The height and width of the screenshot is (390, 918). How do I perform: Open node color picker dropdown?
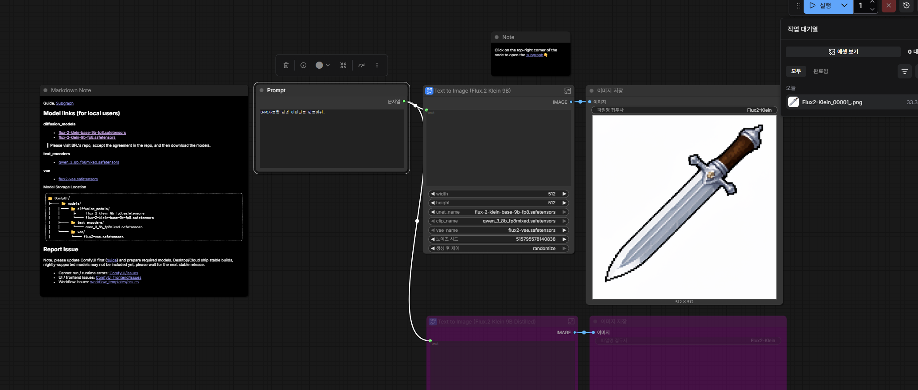click(x=322, y=65)
